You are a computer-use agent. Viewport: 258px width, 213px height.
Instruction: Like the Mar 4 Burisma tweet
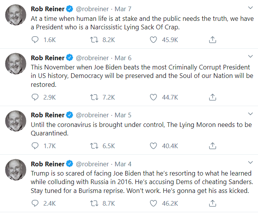tap(154, 203)
